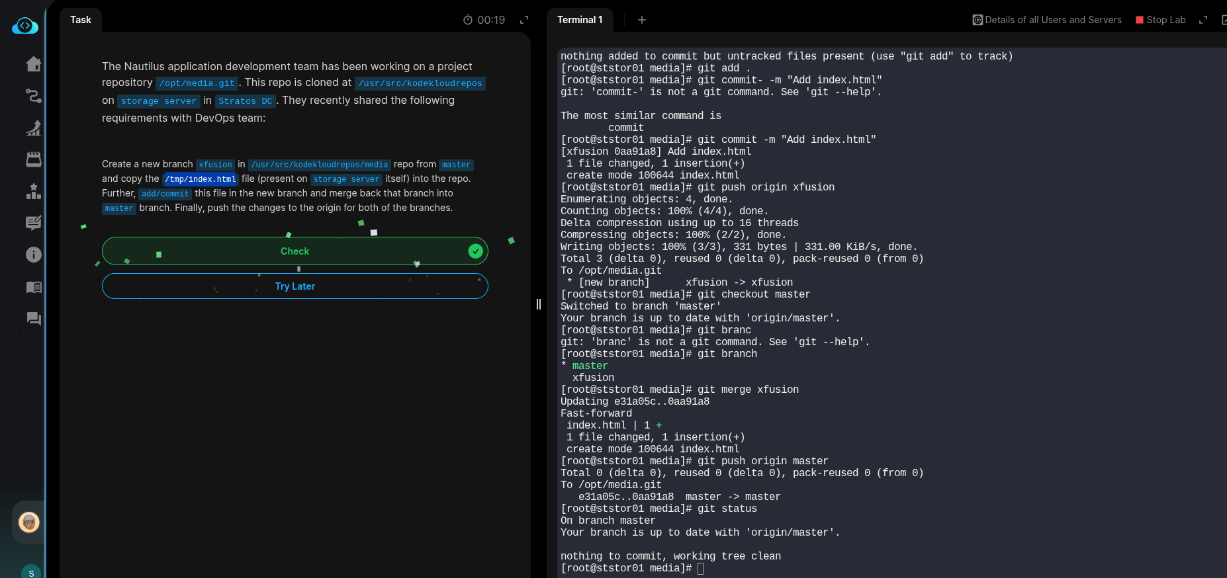Click the highlighted /tmp/index.html code tag
Viewport: 1227px width, 578px height.
(201, 179)
